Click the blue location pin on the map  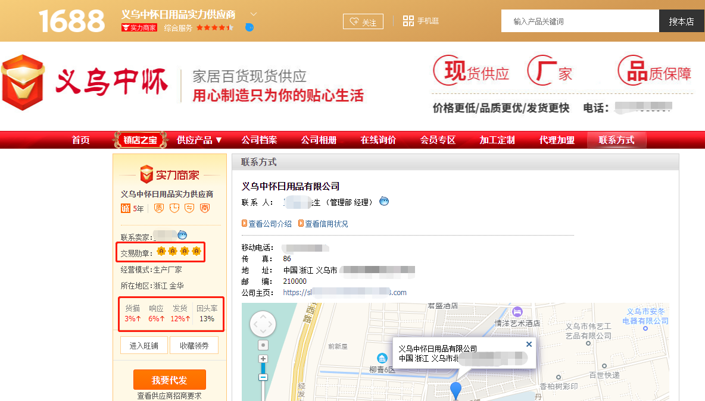tap(456, 391)
